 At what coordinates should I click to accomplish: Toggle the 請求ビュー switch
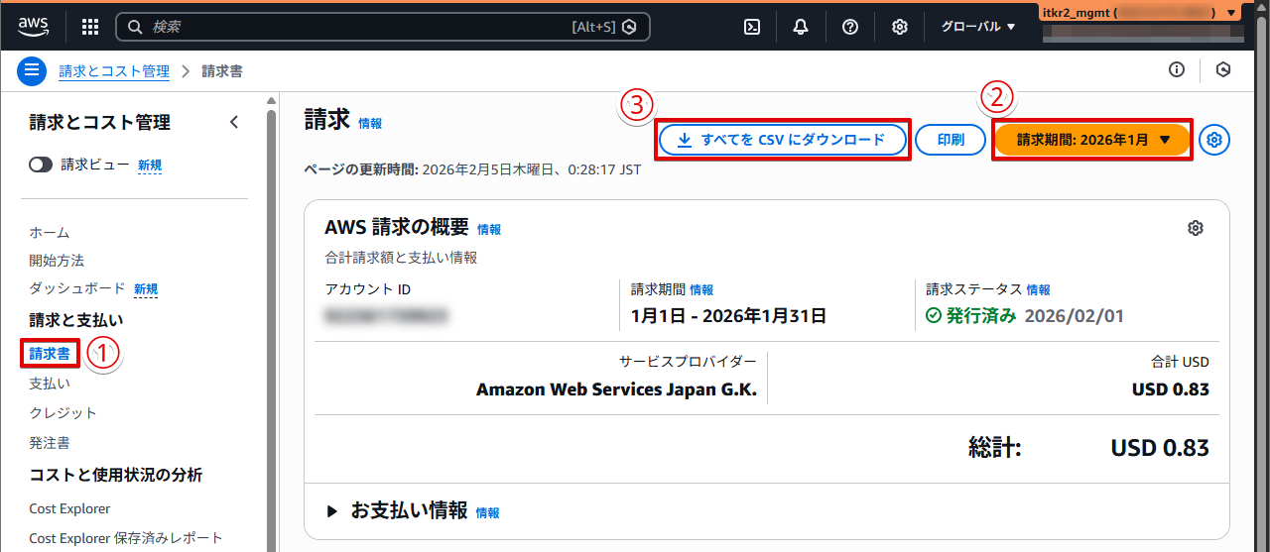click(41, 166)
